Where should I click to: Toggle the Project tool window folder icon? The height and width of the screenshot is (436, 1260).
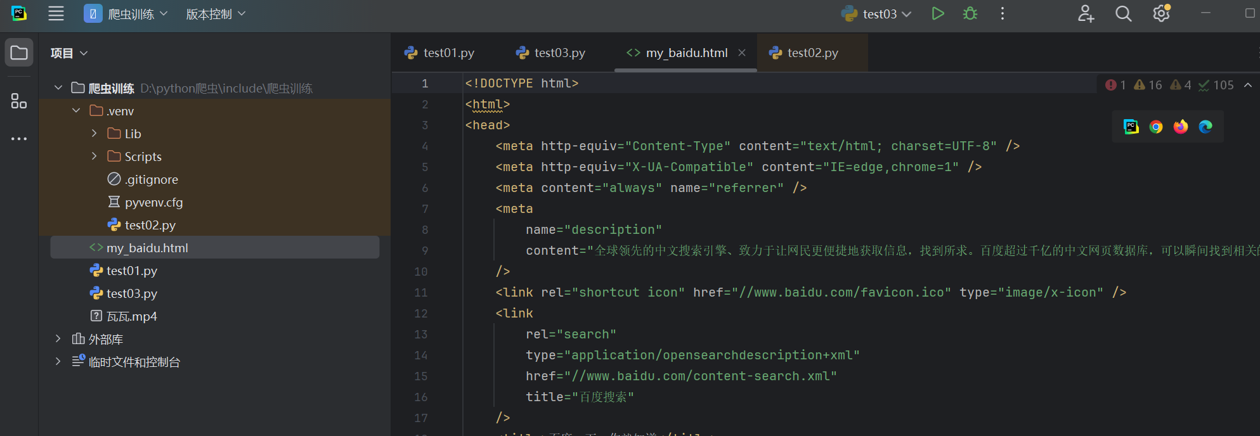coord(19,53)
